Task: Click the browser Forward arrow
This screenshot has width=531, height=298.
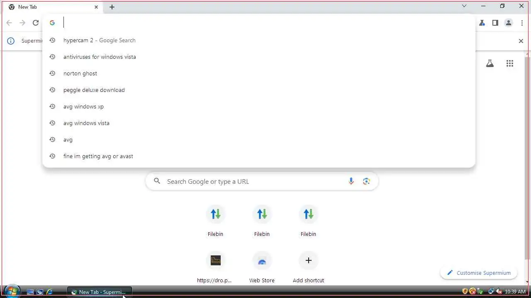Action: 22,23
